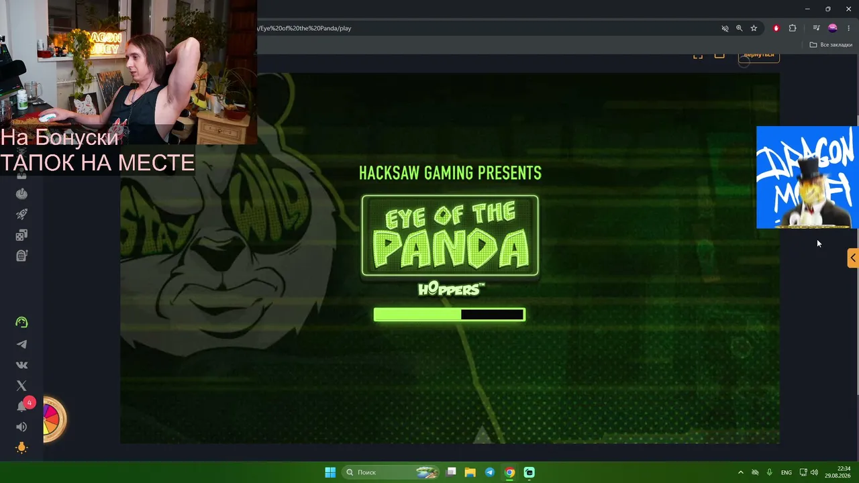Open the browser profile avatar
The width and height of the screenshot is (859, 483).
click(833, 28)
